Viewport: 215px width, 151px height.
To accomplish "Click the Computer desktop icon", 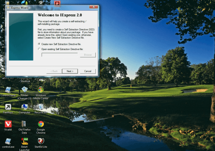I will (24, 107).
